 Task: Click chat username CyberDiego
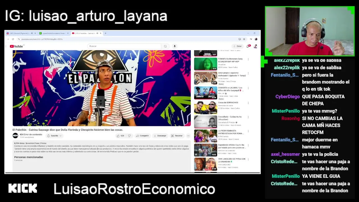[287, 97]
